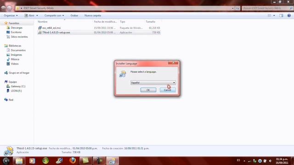Select Equipo in the navigation pane

tap(13, 82)
